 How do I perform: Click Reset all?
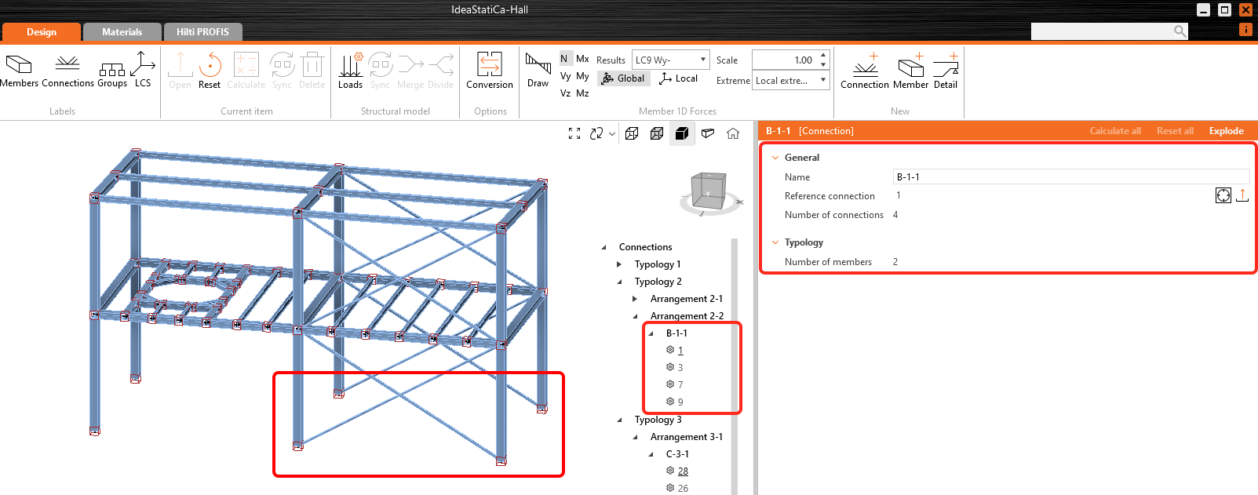pos(1175,131)
